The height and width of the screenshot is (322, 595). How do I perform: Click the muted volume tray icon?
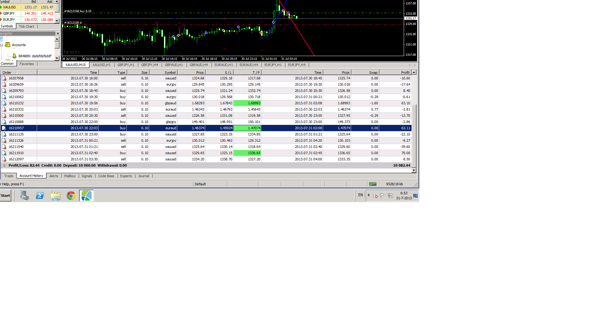click(375, 196)
